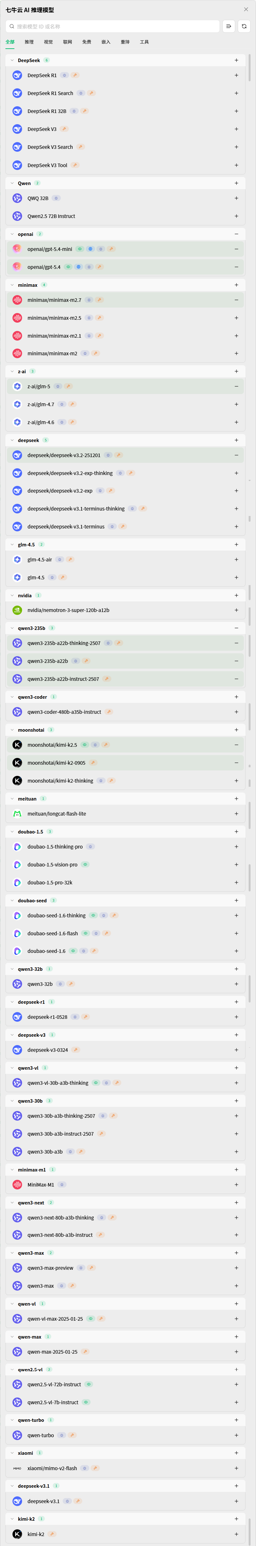Viewport: 256px width, 1546px height.
Task: Collapse the moonshotai model group
Action: [x=12, y=730]
